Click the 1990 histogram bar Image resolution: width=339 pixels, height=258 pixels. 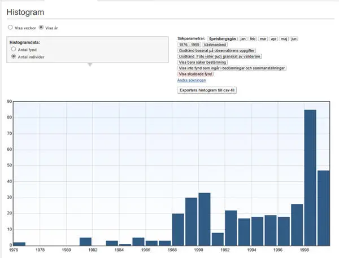click(204, 219)
